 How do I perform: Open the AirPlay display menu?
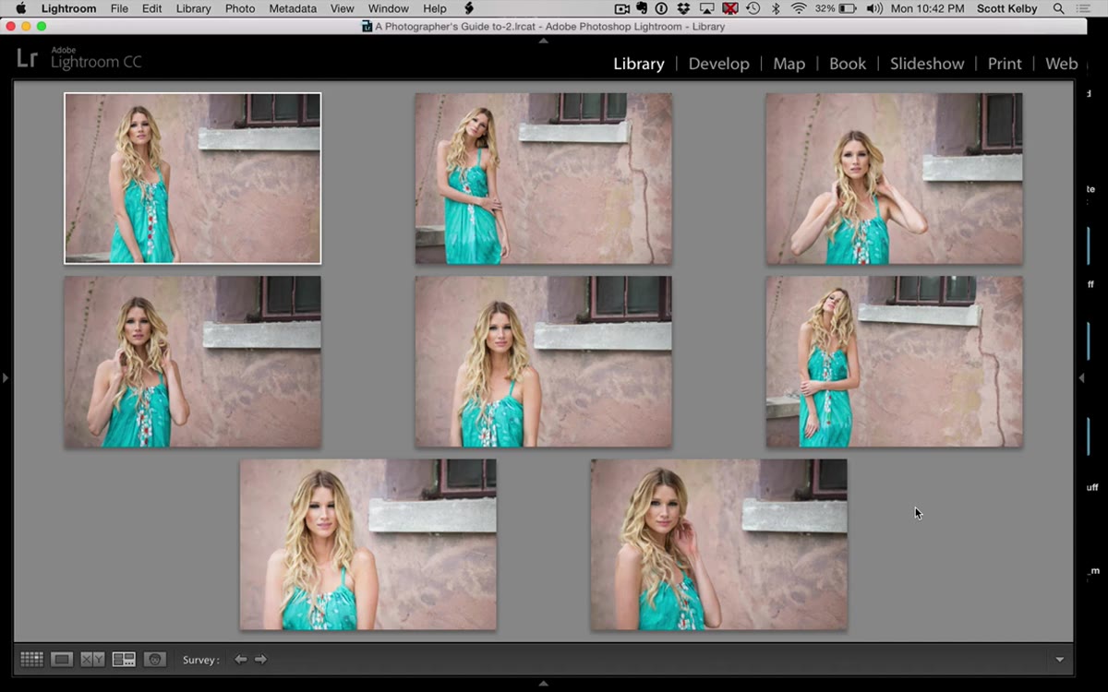point(707,8)
